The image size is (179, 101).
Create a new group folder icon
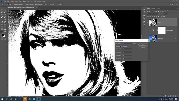click(171, 96)
